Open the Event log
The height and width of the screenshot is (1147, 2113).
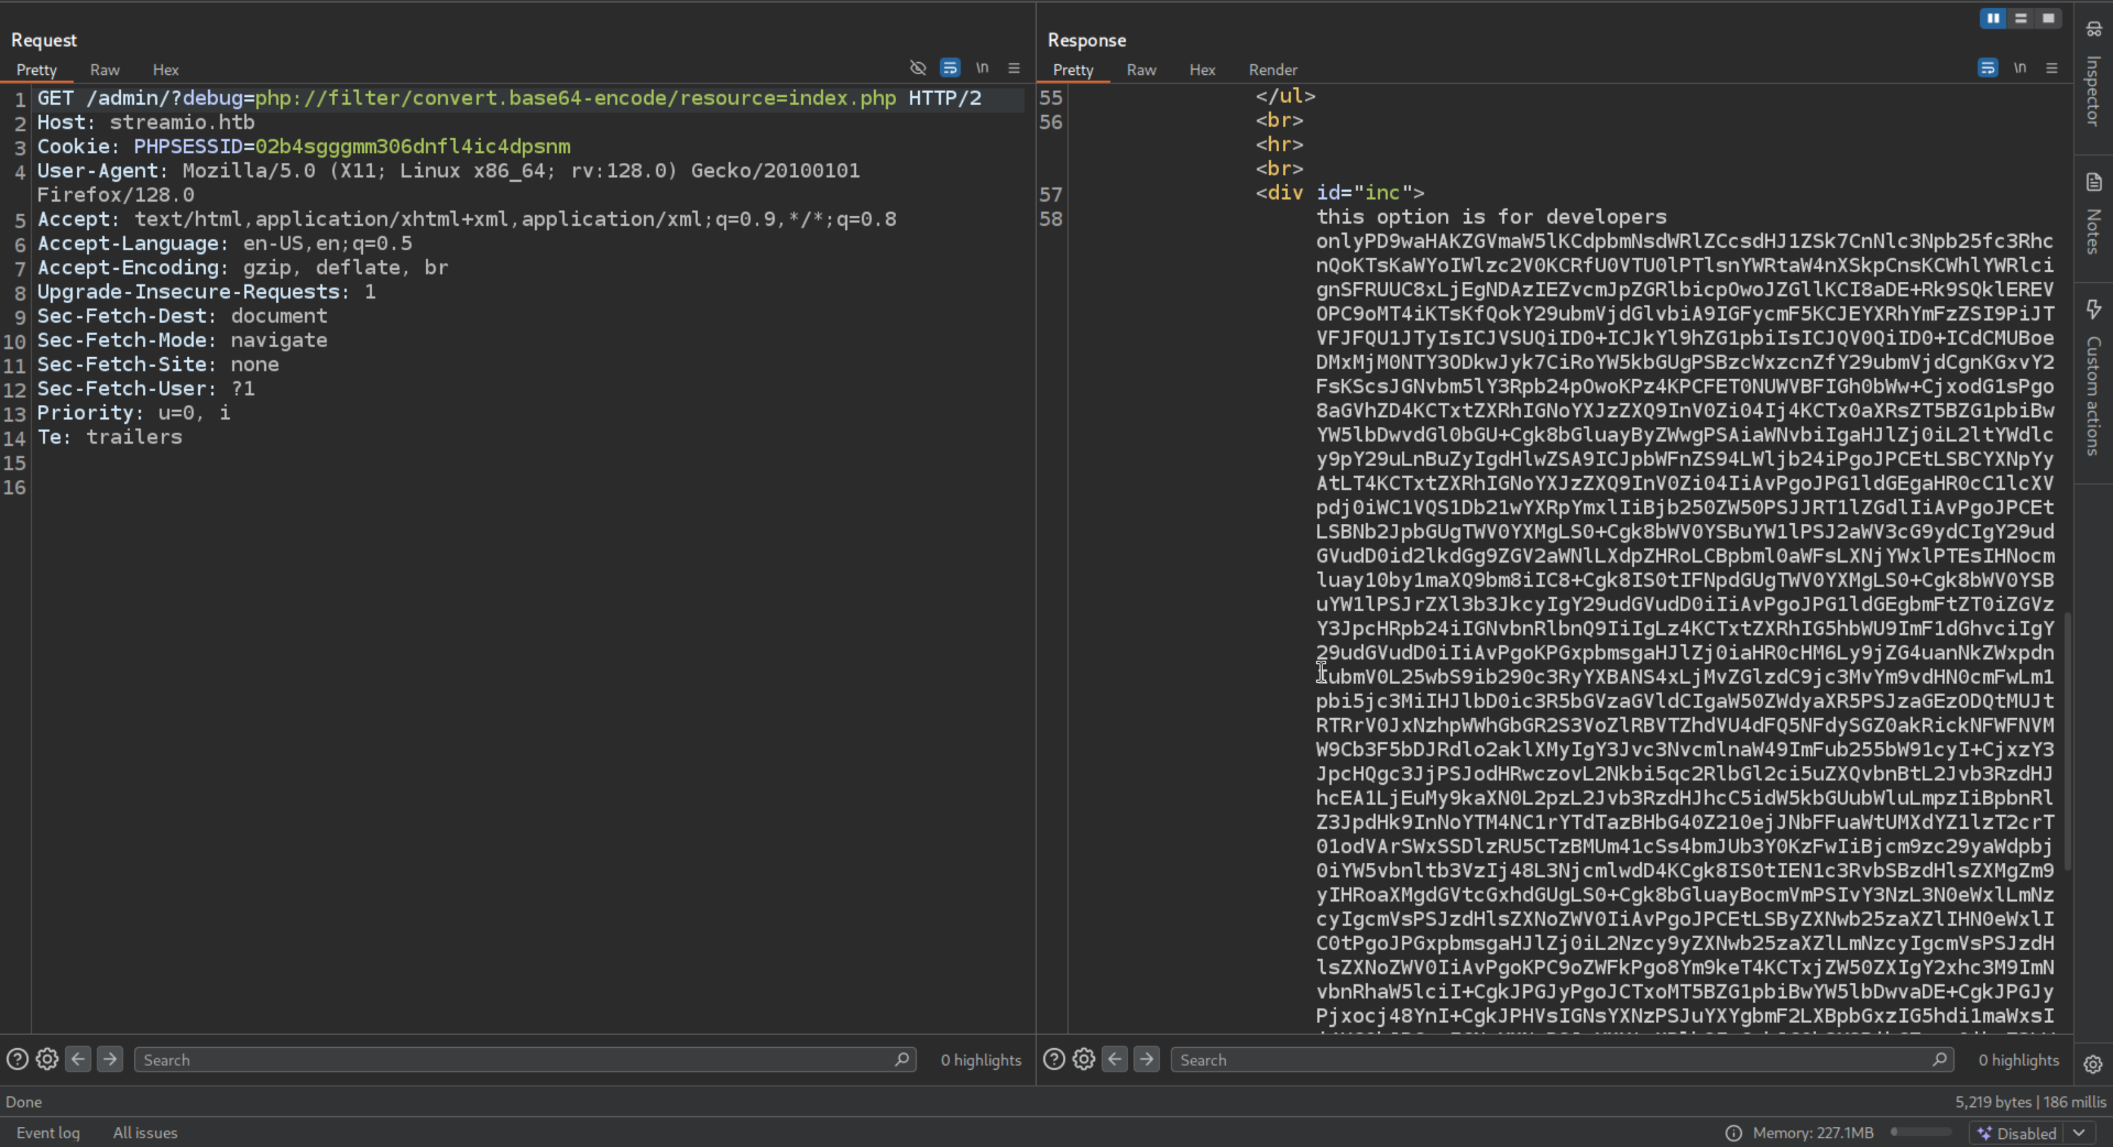48,1133
